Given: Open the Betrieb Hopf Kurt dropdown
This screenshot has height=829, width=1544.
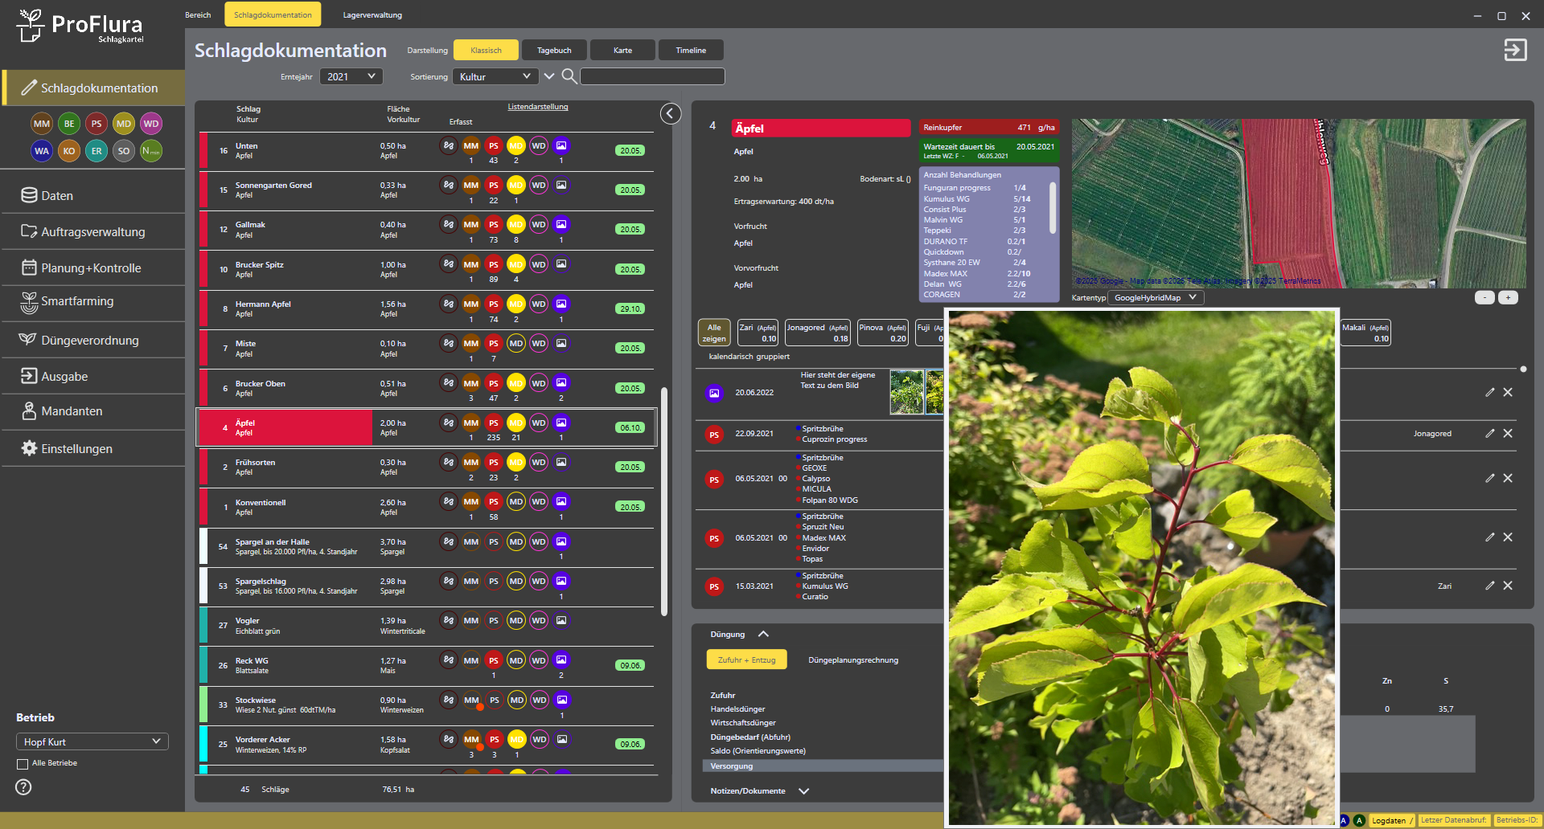Looking at the screenshot, I should (x=92, y=741).
